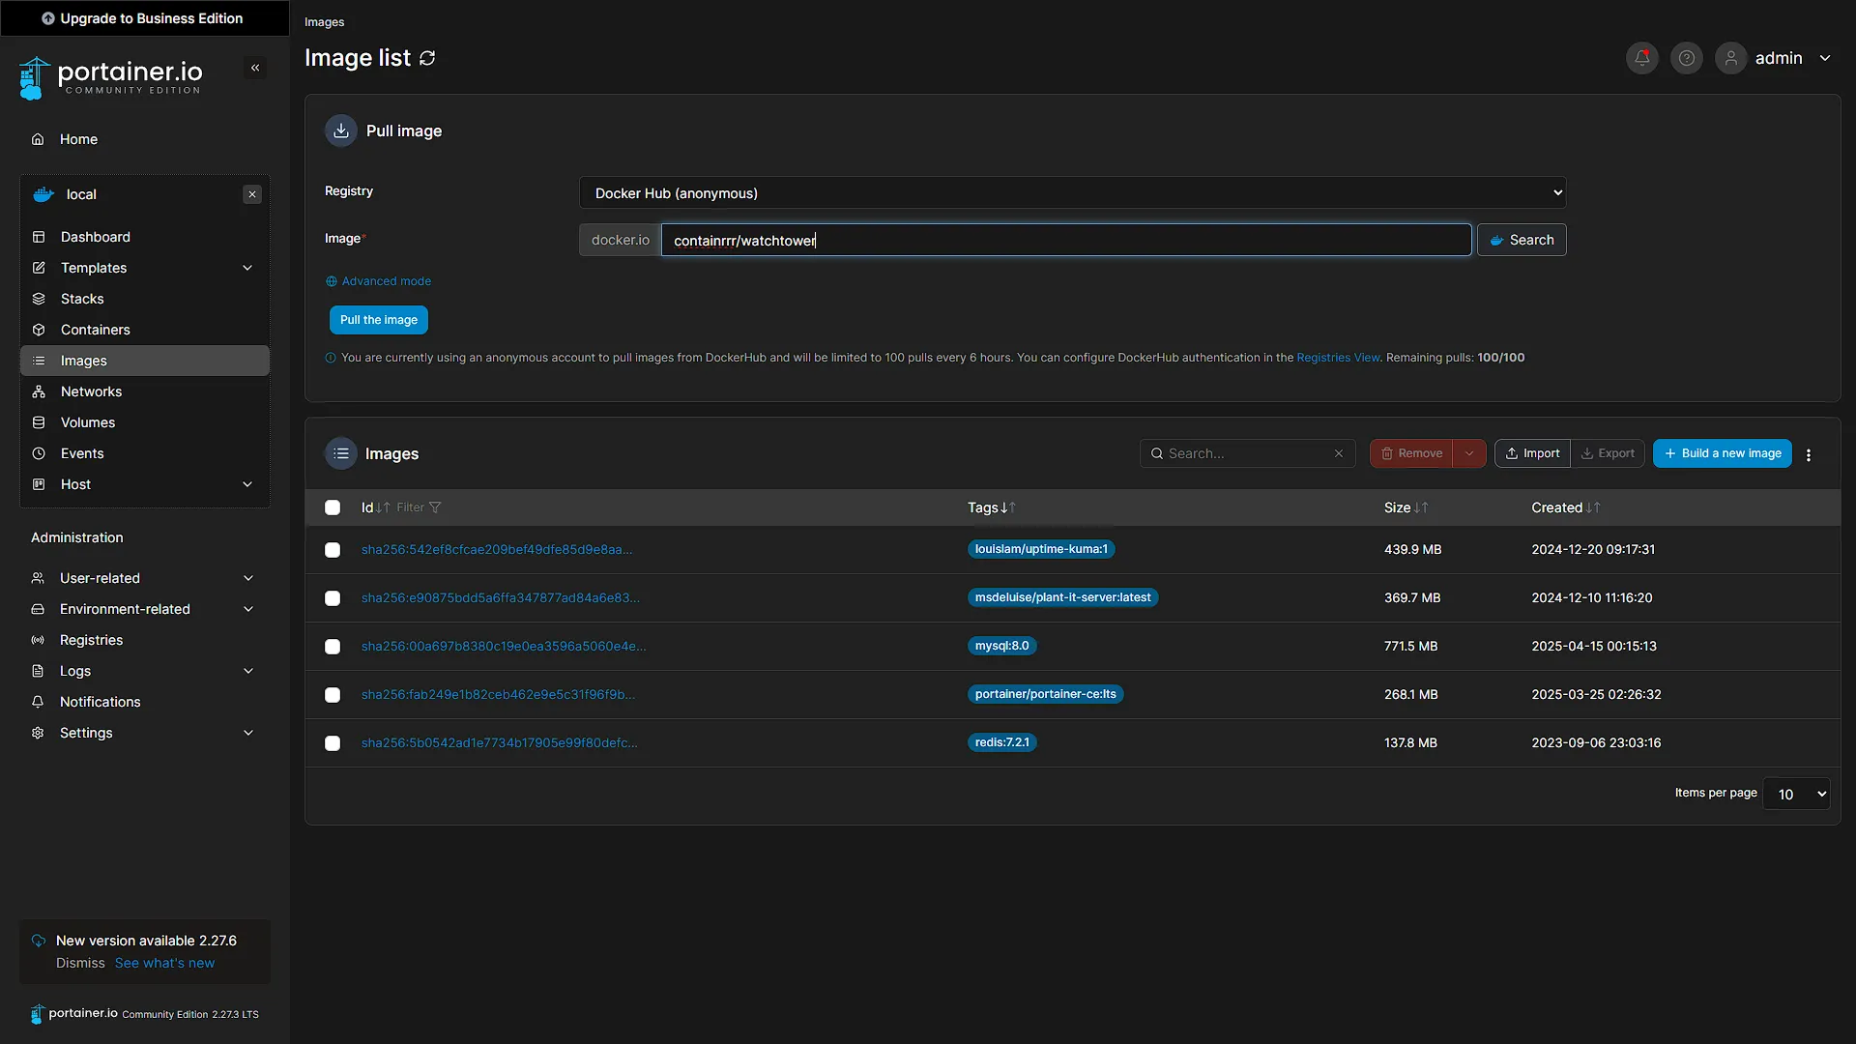Change the Items per page dropdown
Viewport: 1856px width, 1044px height.
(x=1796, y=794)
